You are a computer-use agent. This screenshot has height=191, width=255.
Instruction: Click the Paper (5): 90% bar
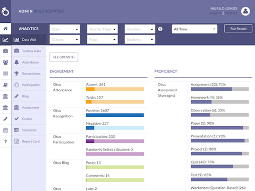pyautogui.click(x=219, y=128)
